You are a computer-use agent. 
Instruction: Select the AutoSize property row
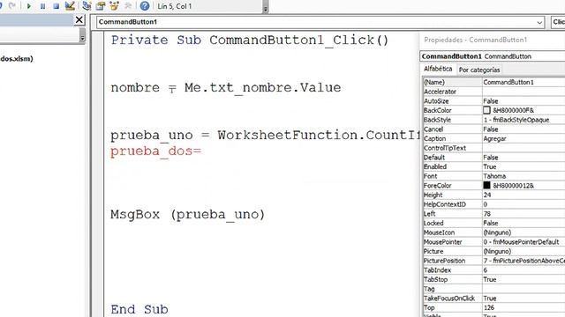(x=494, y=101)
